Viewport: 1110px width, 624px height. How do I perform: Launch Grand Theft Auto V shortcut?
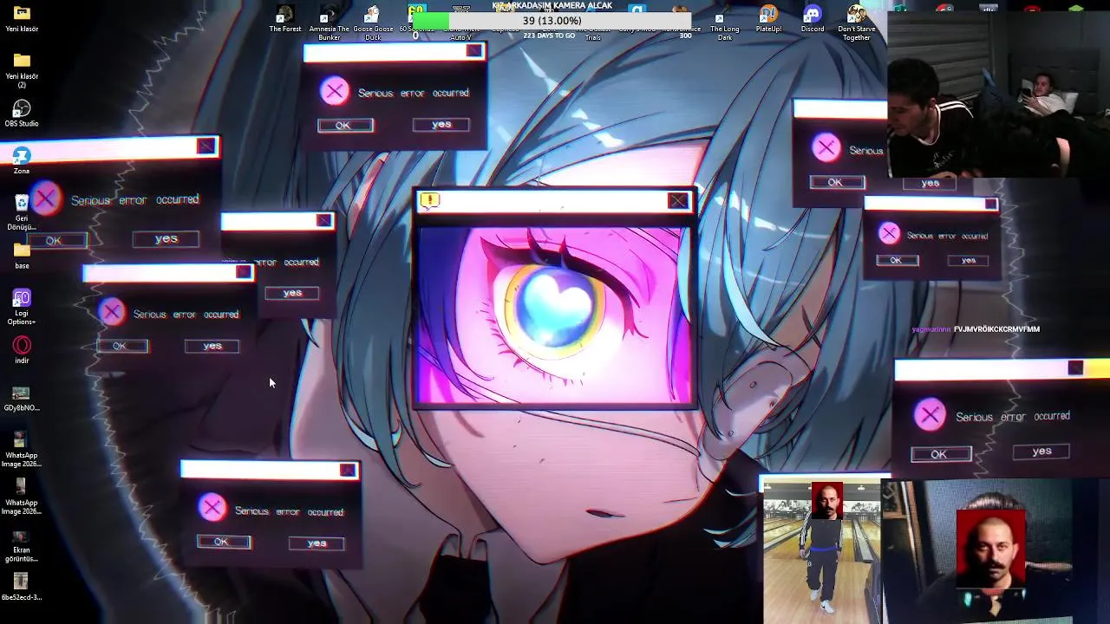point(460,23)
